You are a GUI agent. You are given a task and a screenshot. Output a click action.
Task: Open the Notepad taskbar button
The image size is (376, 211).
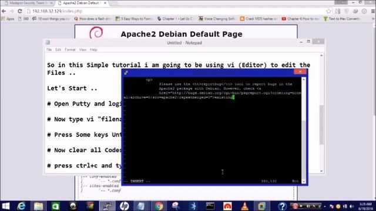tap(141, 206)
